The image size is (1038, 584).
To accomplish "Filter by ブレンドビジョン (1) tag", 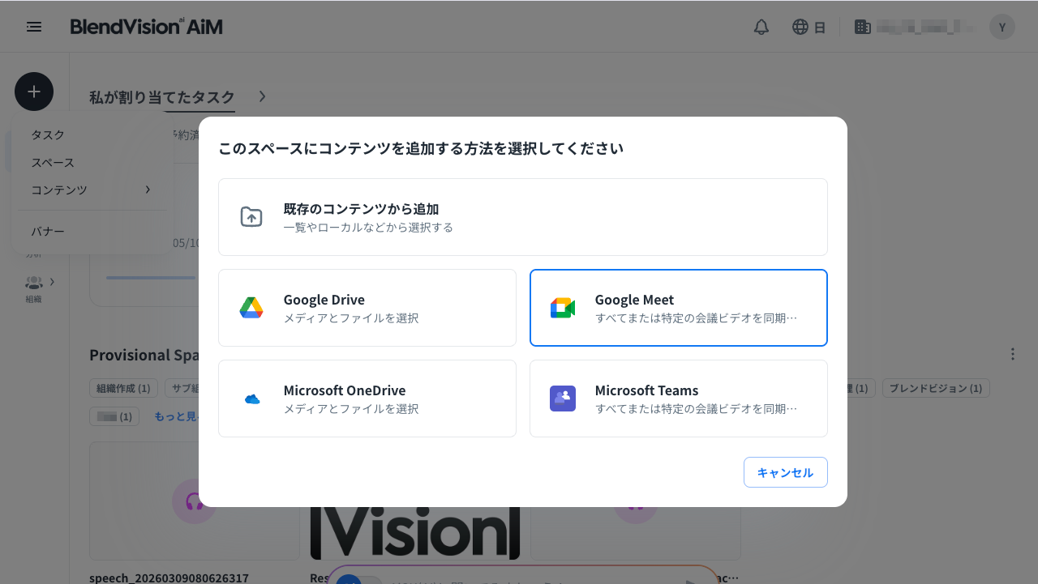I will click(935, 389).
